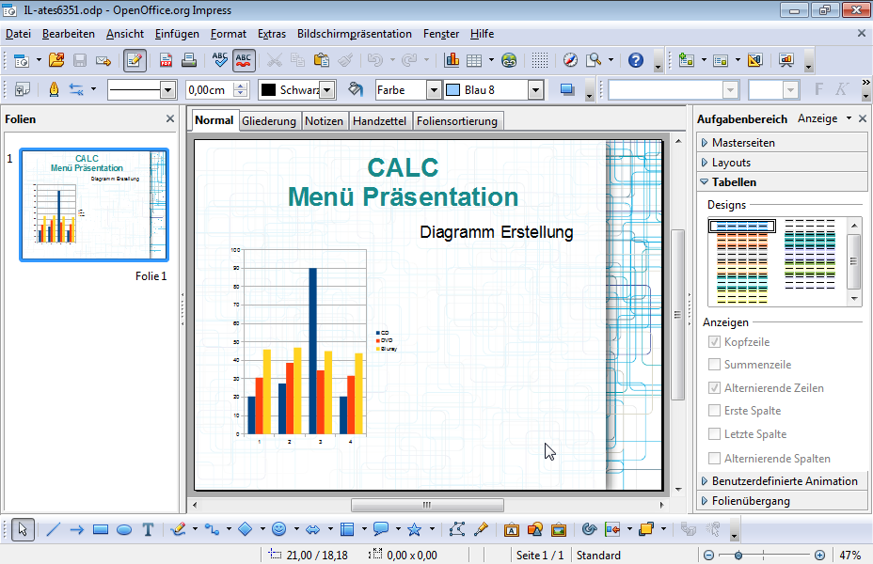The height and width of the screenshot is (564, 873).
Task: Select the Folie 1 thumbnail
Action: 94,204
